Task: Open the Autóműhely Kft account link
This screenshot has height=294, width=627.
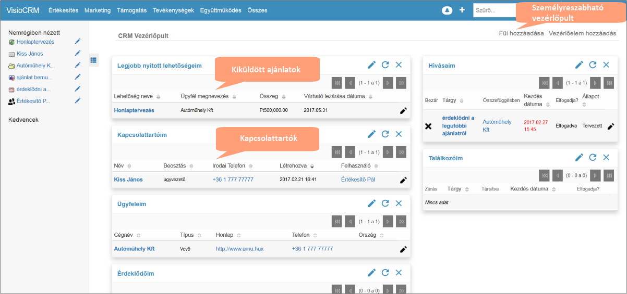Action: (x=134, y=249)
